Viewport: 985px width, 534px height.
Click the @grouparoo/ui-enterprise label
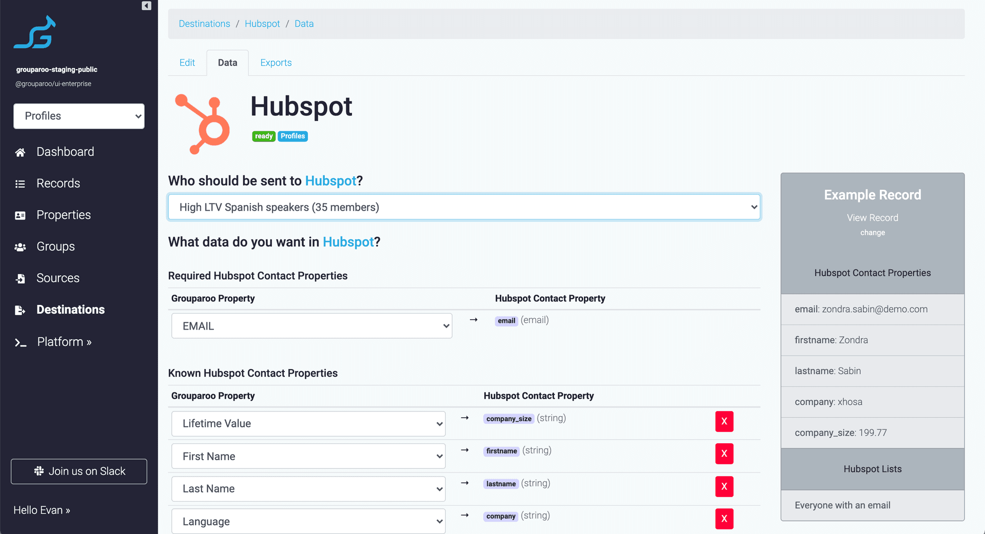[x=53, y=84]
